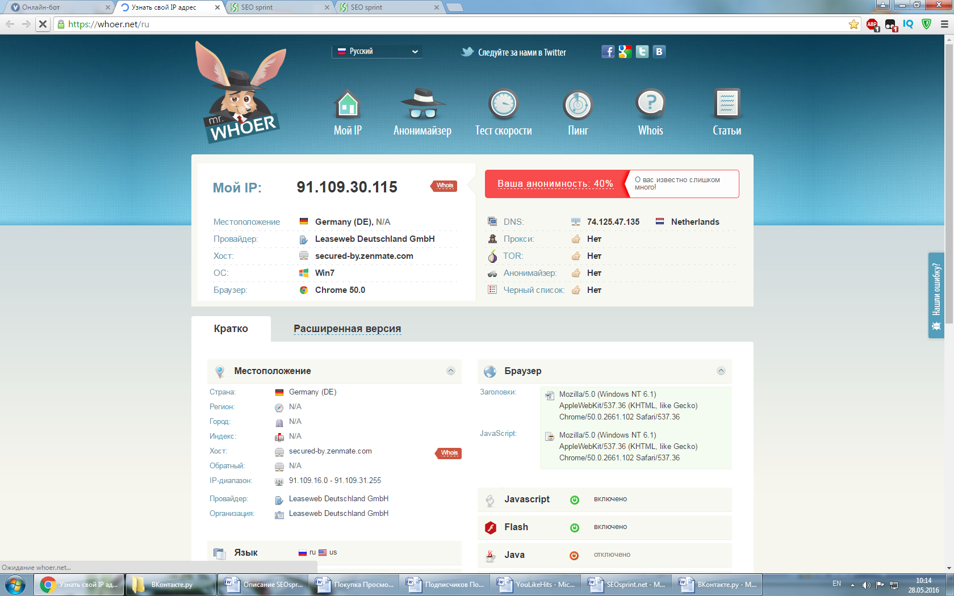This screenshot has width=954, height=596.
Task: Open the Google Plus social icon
Action: pyautogui.click(x=625, y=52)
